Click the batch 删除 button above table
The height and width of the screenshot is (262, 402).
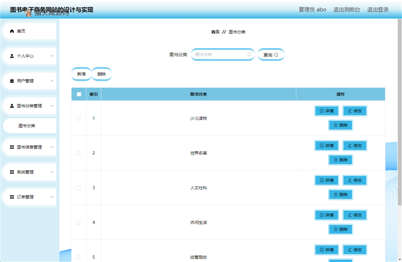click(x=102, y=74)
